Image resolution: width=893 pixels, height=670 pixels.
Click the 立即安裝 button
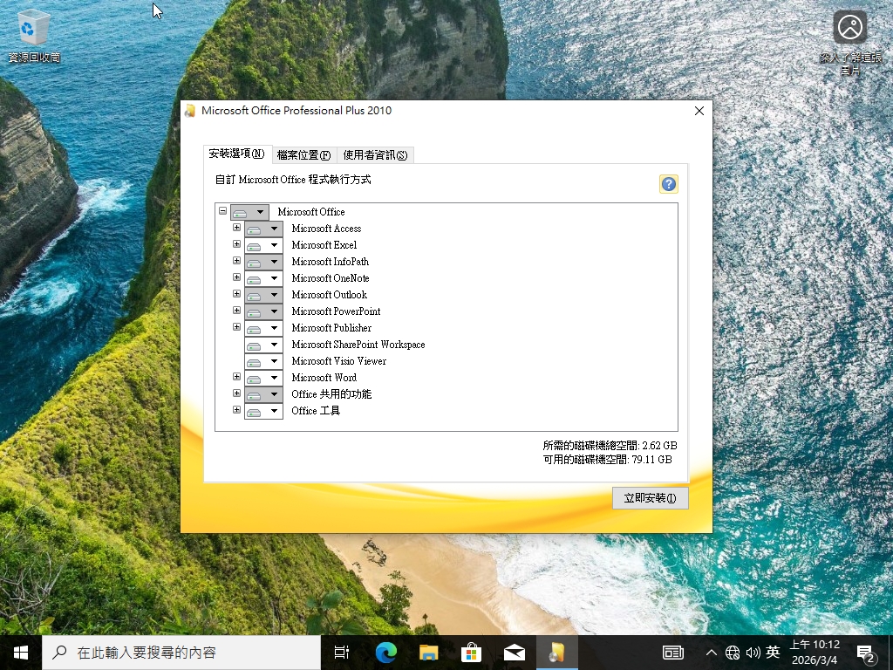click(x=650, y=498)
